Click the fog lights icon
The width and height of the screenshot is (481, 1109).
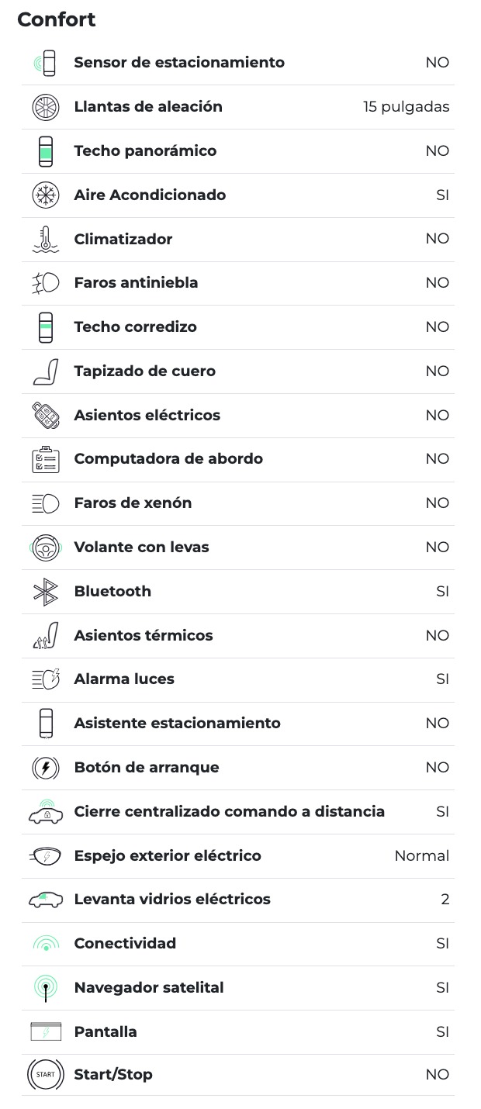pos(45,283)
